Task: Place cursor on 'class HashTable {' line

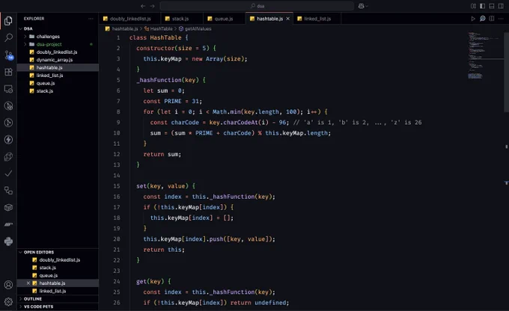Action: 159,37
